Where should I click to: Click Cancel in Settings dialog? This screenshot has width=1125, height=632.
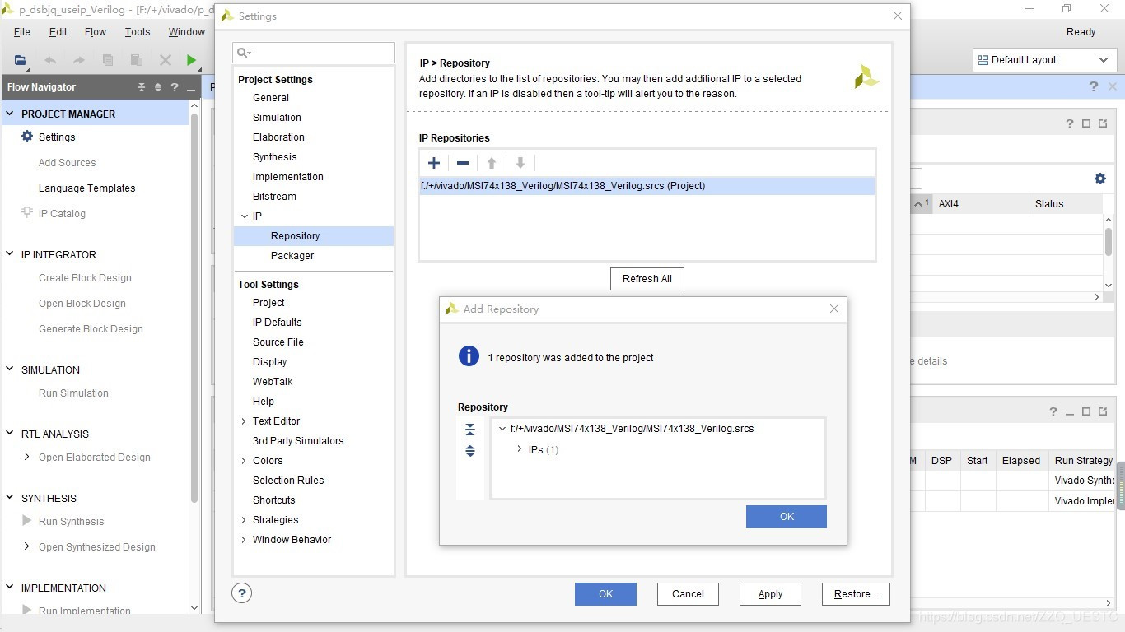[x=688, y=594]
